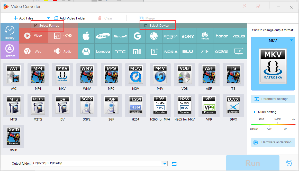This screenshot has width=299, height=171.
Task: Select the 3GP2 format
Action: click(x=87, y=106)
